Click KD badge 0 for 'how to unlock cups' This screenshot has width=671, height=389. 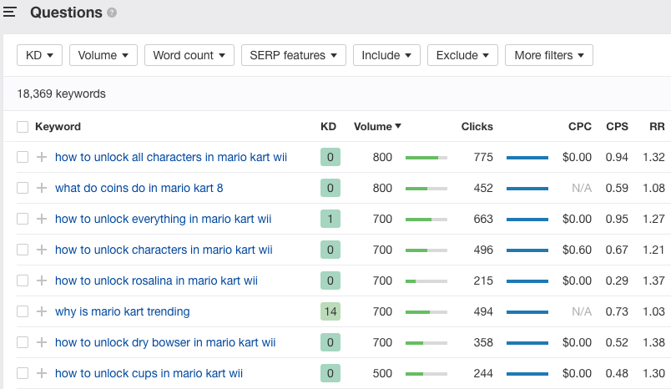point(330,373)
